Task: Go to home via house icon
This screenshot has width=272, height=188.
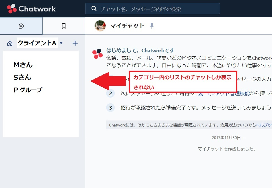Action: point(10,43)
